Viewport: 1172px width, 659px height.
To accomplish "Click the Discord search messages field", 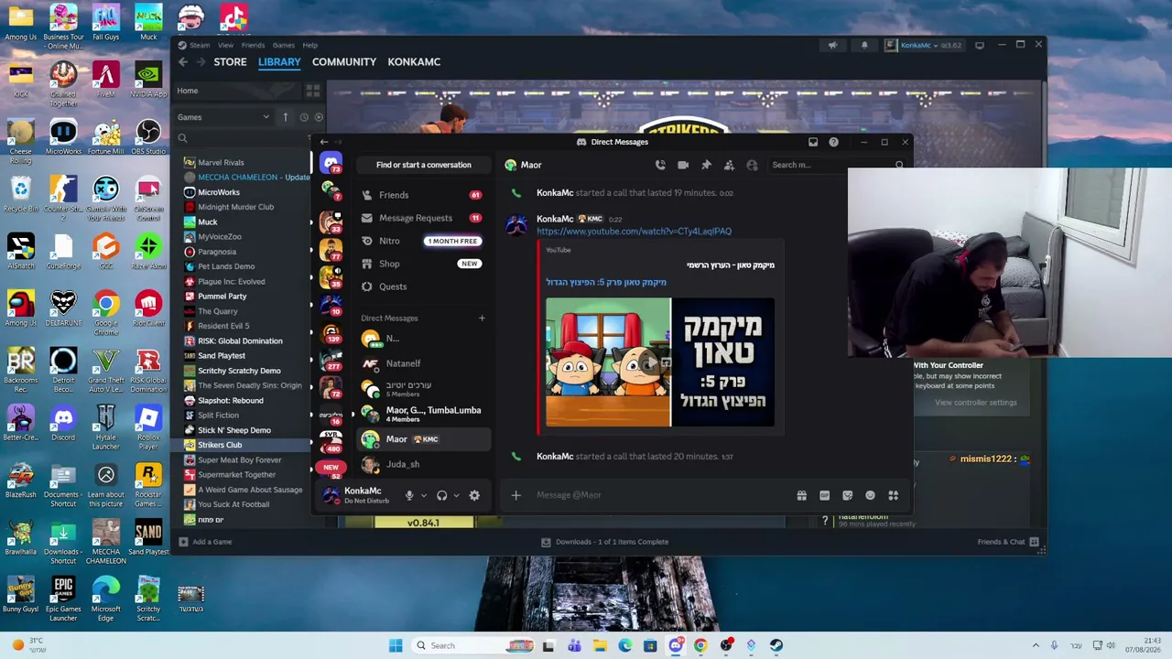I will [x=838, y=165].
